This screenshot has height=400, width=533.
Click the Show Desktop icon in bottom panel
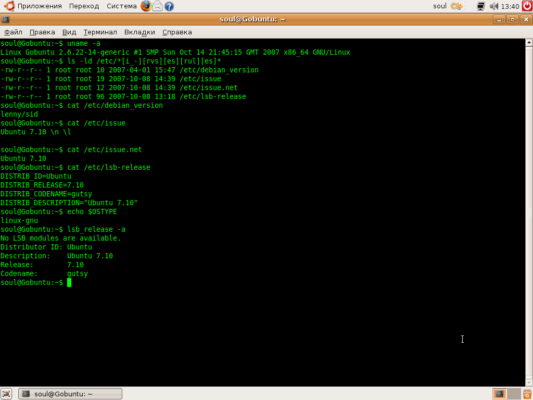(6, 394)
